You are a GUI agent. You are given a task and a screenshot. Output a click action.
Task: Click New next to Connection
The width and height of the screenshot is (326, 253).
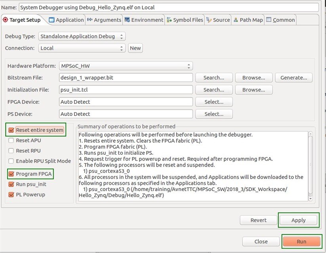pyautogui.click(x=135, y=48)
